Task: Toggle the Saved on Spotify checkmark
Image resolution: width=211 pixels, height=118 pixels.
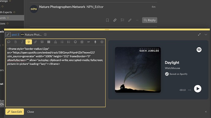Action: 167,74
